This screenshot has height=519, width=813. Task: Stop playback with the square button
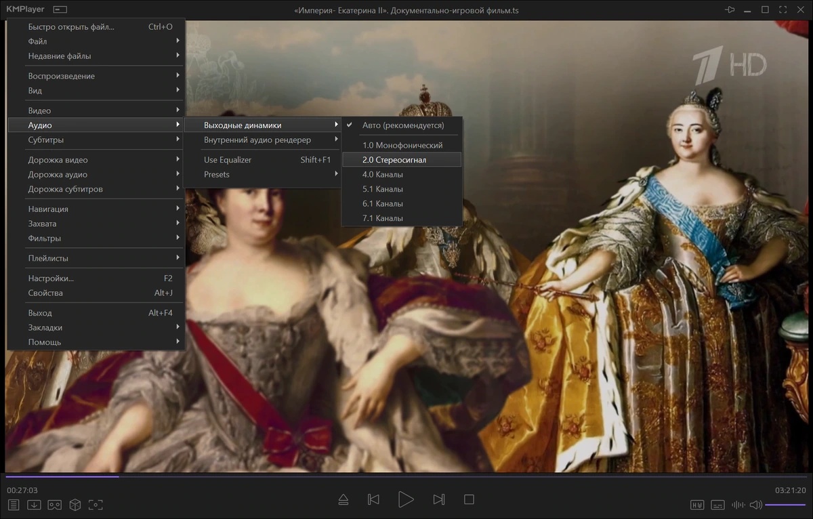pos(469,500)
